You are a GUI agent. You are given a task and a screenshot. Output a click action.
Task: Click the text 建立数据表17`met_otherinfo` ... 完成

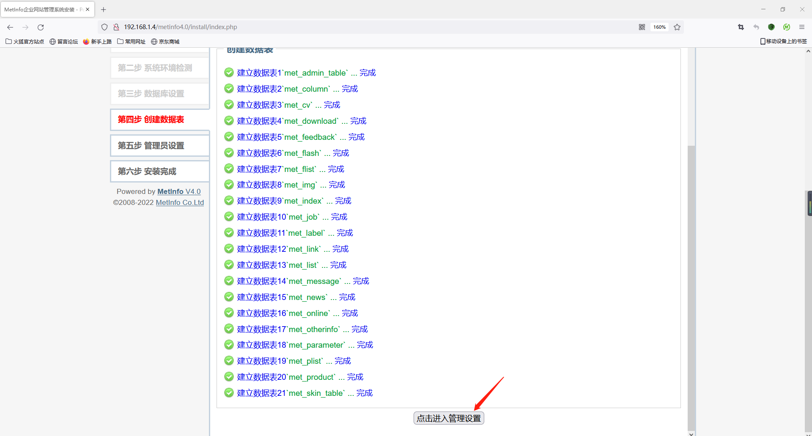click(x=302, y=329)
